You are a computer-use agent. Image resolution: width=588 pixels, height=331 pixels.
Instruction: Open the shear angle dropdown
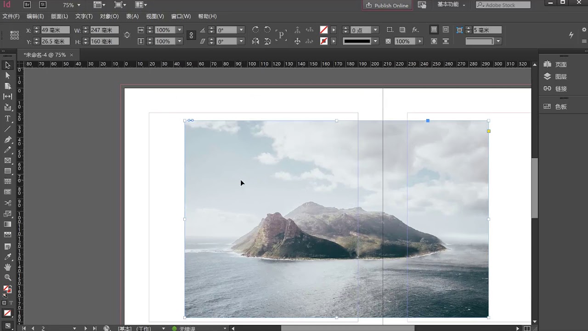[241, 41]
